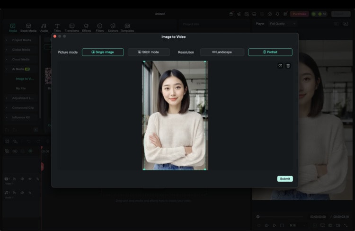Open the Full Quality dropdown in Player
The image size is (355, 231).
[283, 24]
